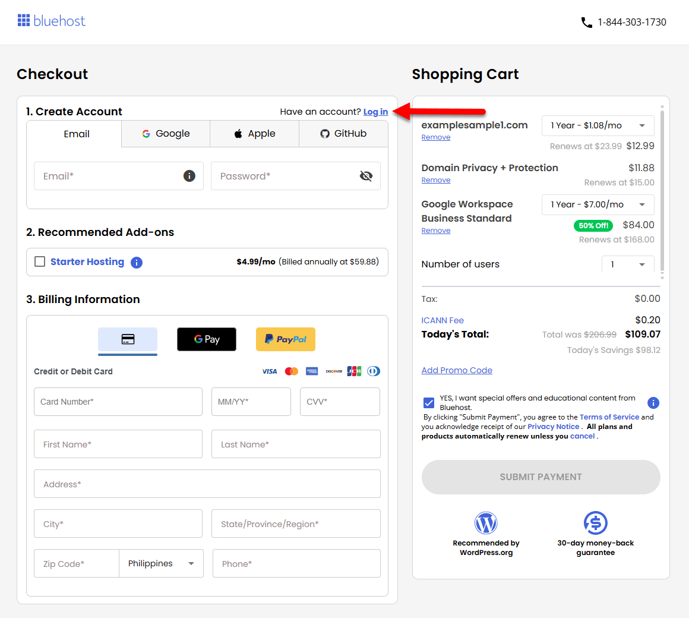Viewport: 689px width, 618px height.
Task: Click Add Promo Code link
Action: click(457, 370)
